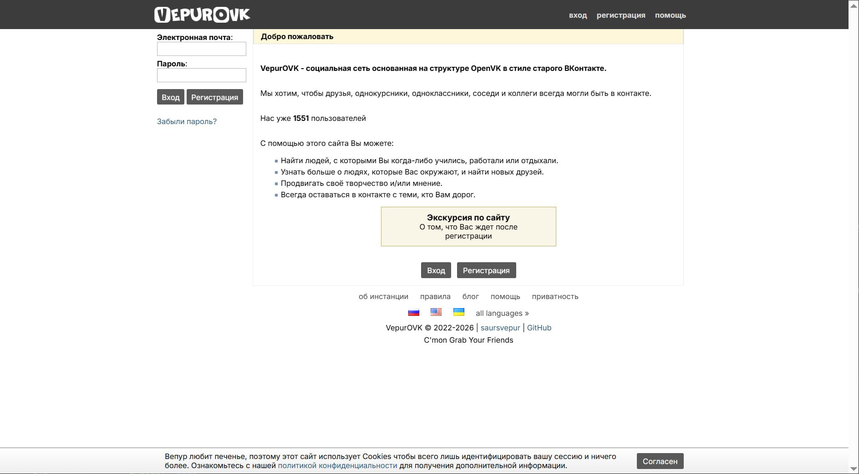
Task: Click 'Регистрация' button below the tour box
Action: point(486,270)
